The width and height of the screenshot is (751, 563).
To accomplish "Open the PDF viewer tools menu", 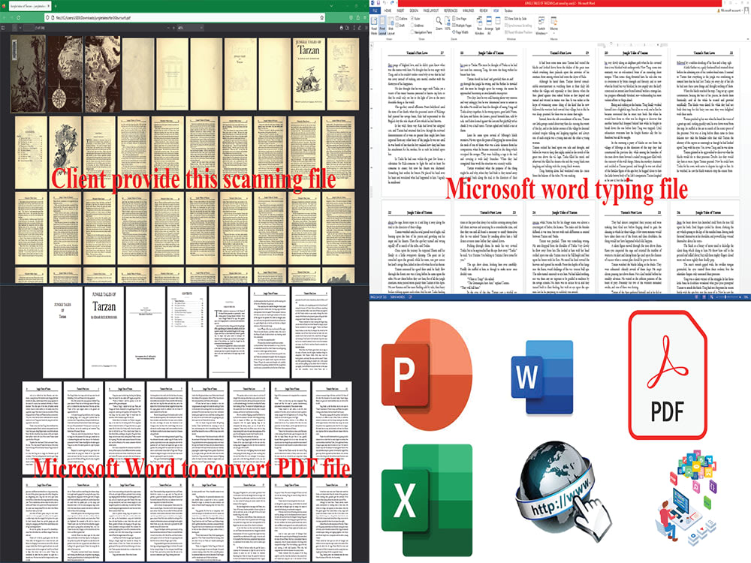I will pyautogui.click(x=367, y=29).
